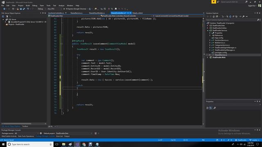Expand the DealDouble.Entities project
This screenshot has height=147, width=262.
click(x=208, y=28)
